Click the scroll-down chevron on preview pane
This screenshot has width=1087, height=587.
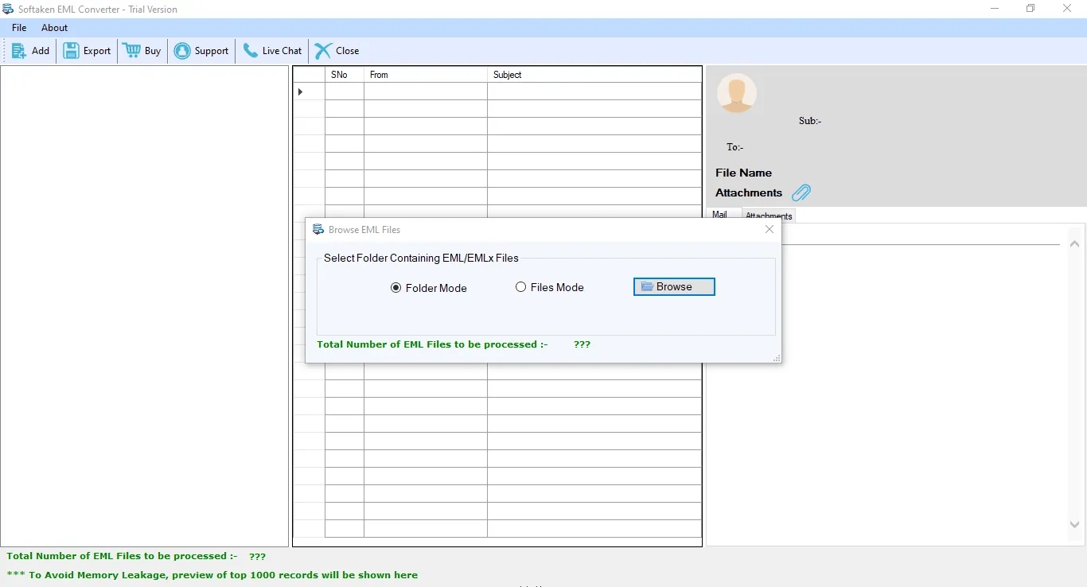pyautogui.click(x=1075, y=525)
